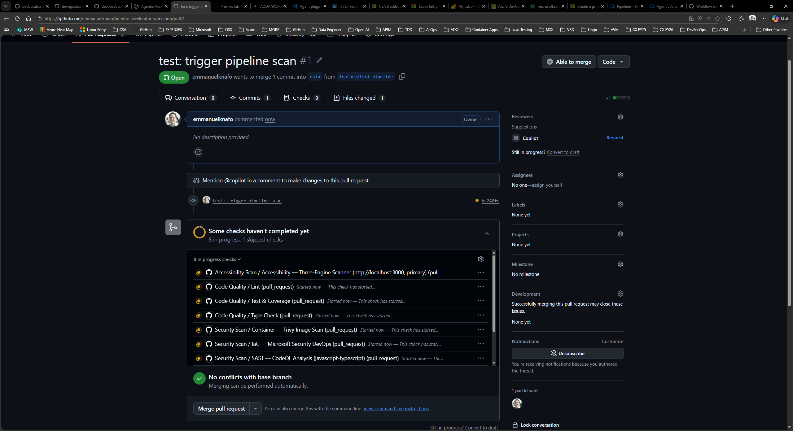Open the bc240fe commit
The height and width of the screenshot is (431, 793).
pyautogui.click(x=490, y=200)
